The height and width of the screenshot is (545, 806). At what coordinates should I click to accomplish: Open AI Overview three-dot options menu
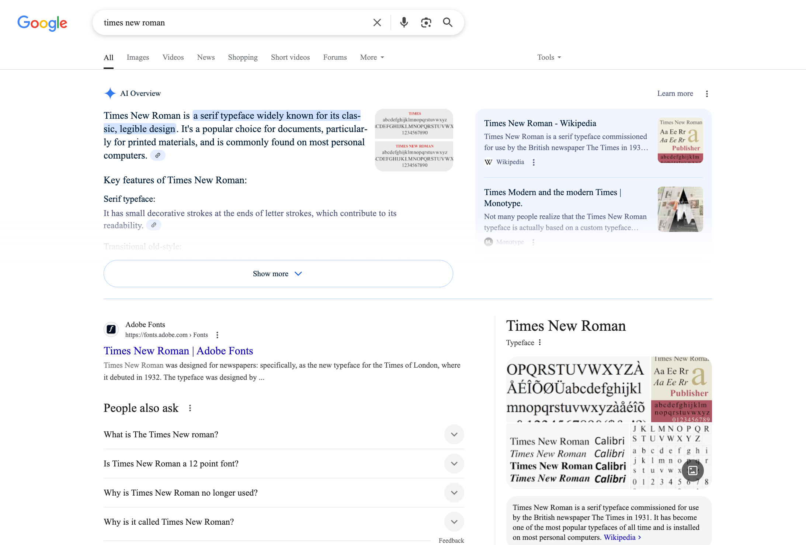(707, 94)
